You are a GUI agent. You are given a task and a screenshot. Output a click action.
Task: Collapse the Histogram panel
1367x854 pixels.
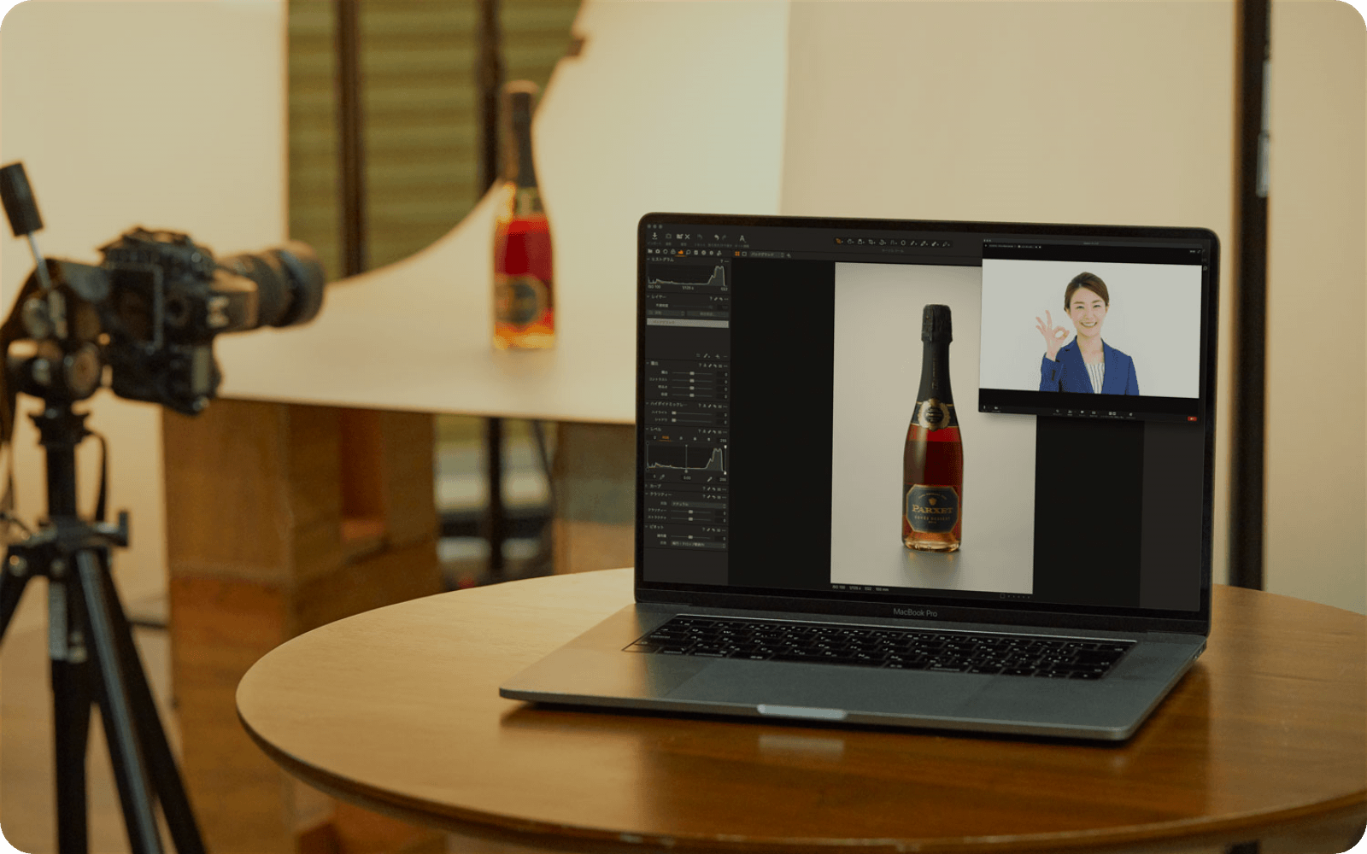[x=648, y=260]
